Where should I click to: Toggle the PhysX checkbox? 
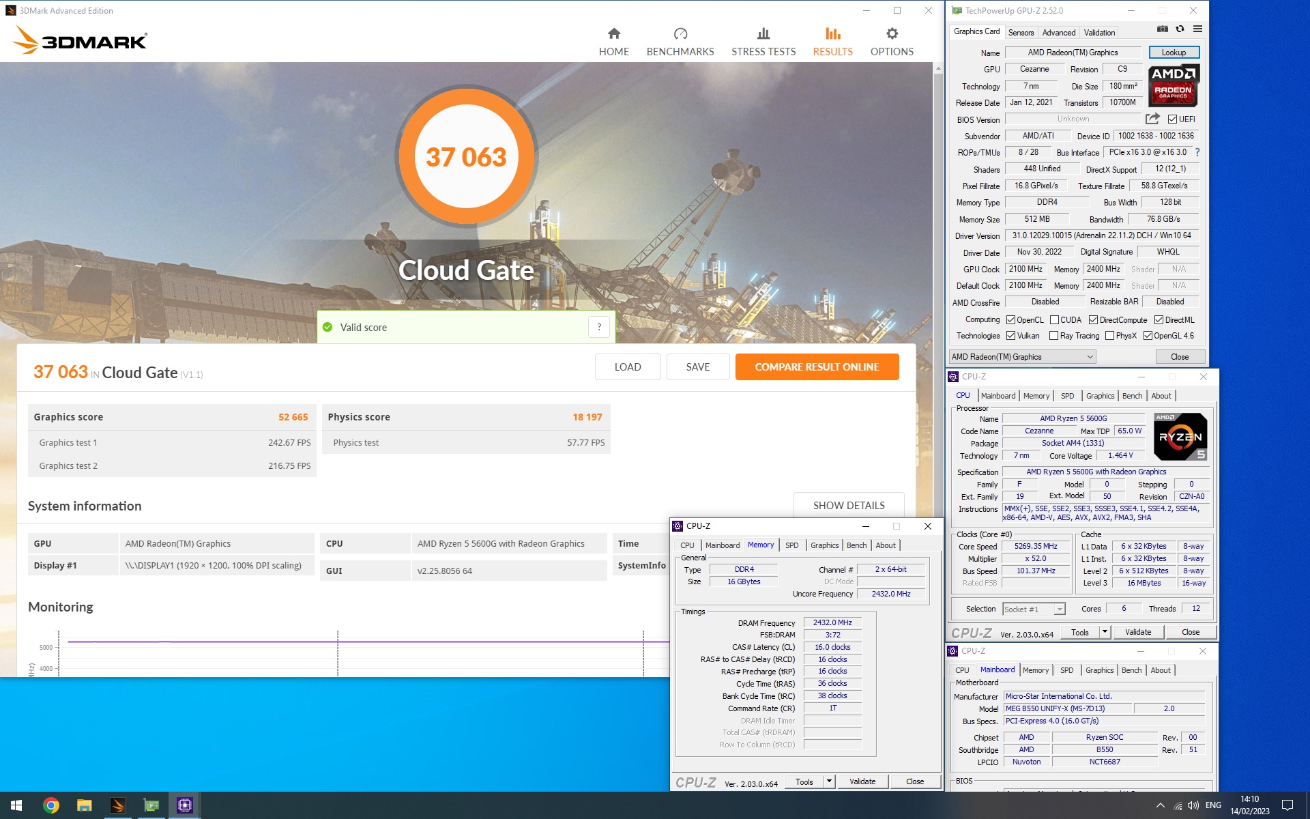(x=1109, y=336)
